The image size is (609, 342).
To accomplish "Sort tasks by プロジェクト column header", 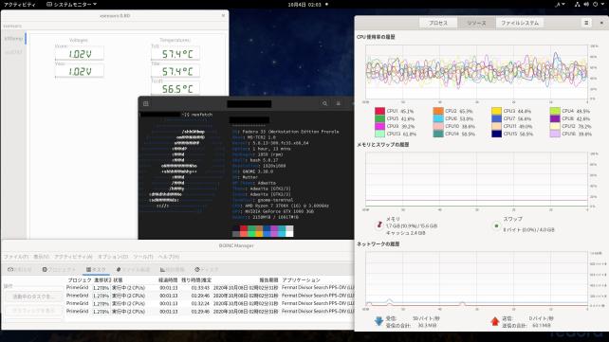I will click(x=80, y=280).
